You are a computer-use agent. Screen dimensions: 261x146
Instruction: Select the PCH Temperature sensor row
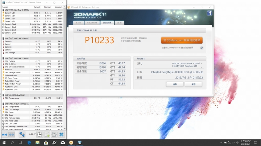pyautogui.click(x=33, y=98)
